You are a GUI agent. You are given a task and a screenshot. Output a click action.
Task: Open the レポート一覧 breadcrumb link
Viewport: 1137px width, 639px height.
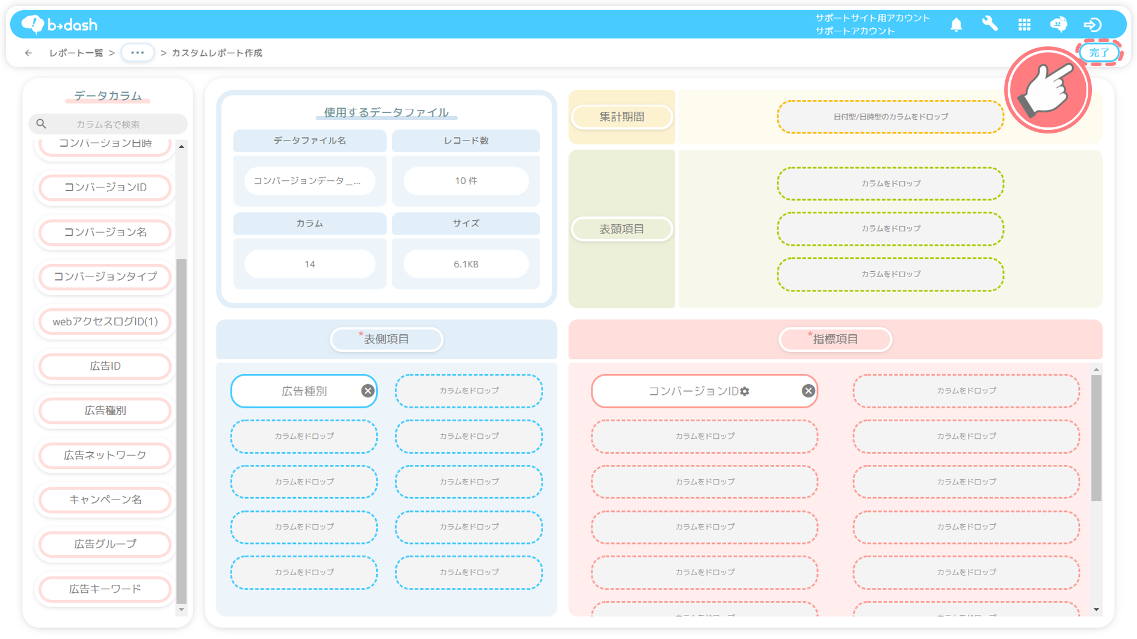(76, 53)
